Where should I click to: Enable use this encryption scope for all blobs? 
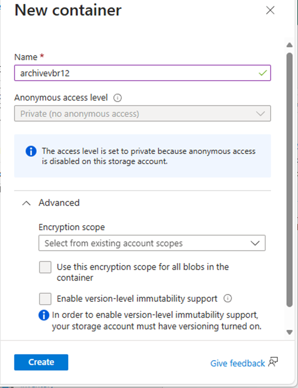click(45, 267)
